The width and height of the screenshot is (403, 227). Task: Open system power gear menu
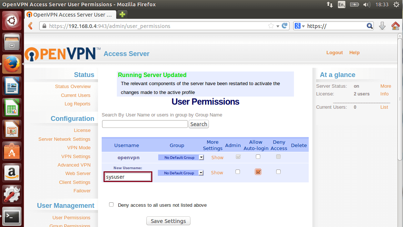396,4
